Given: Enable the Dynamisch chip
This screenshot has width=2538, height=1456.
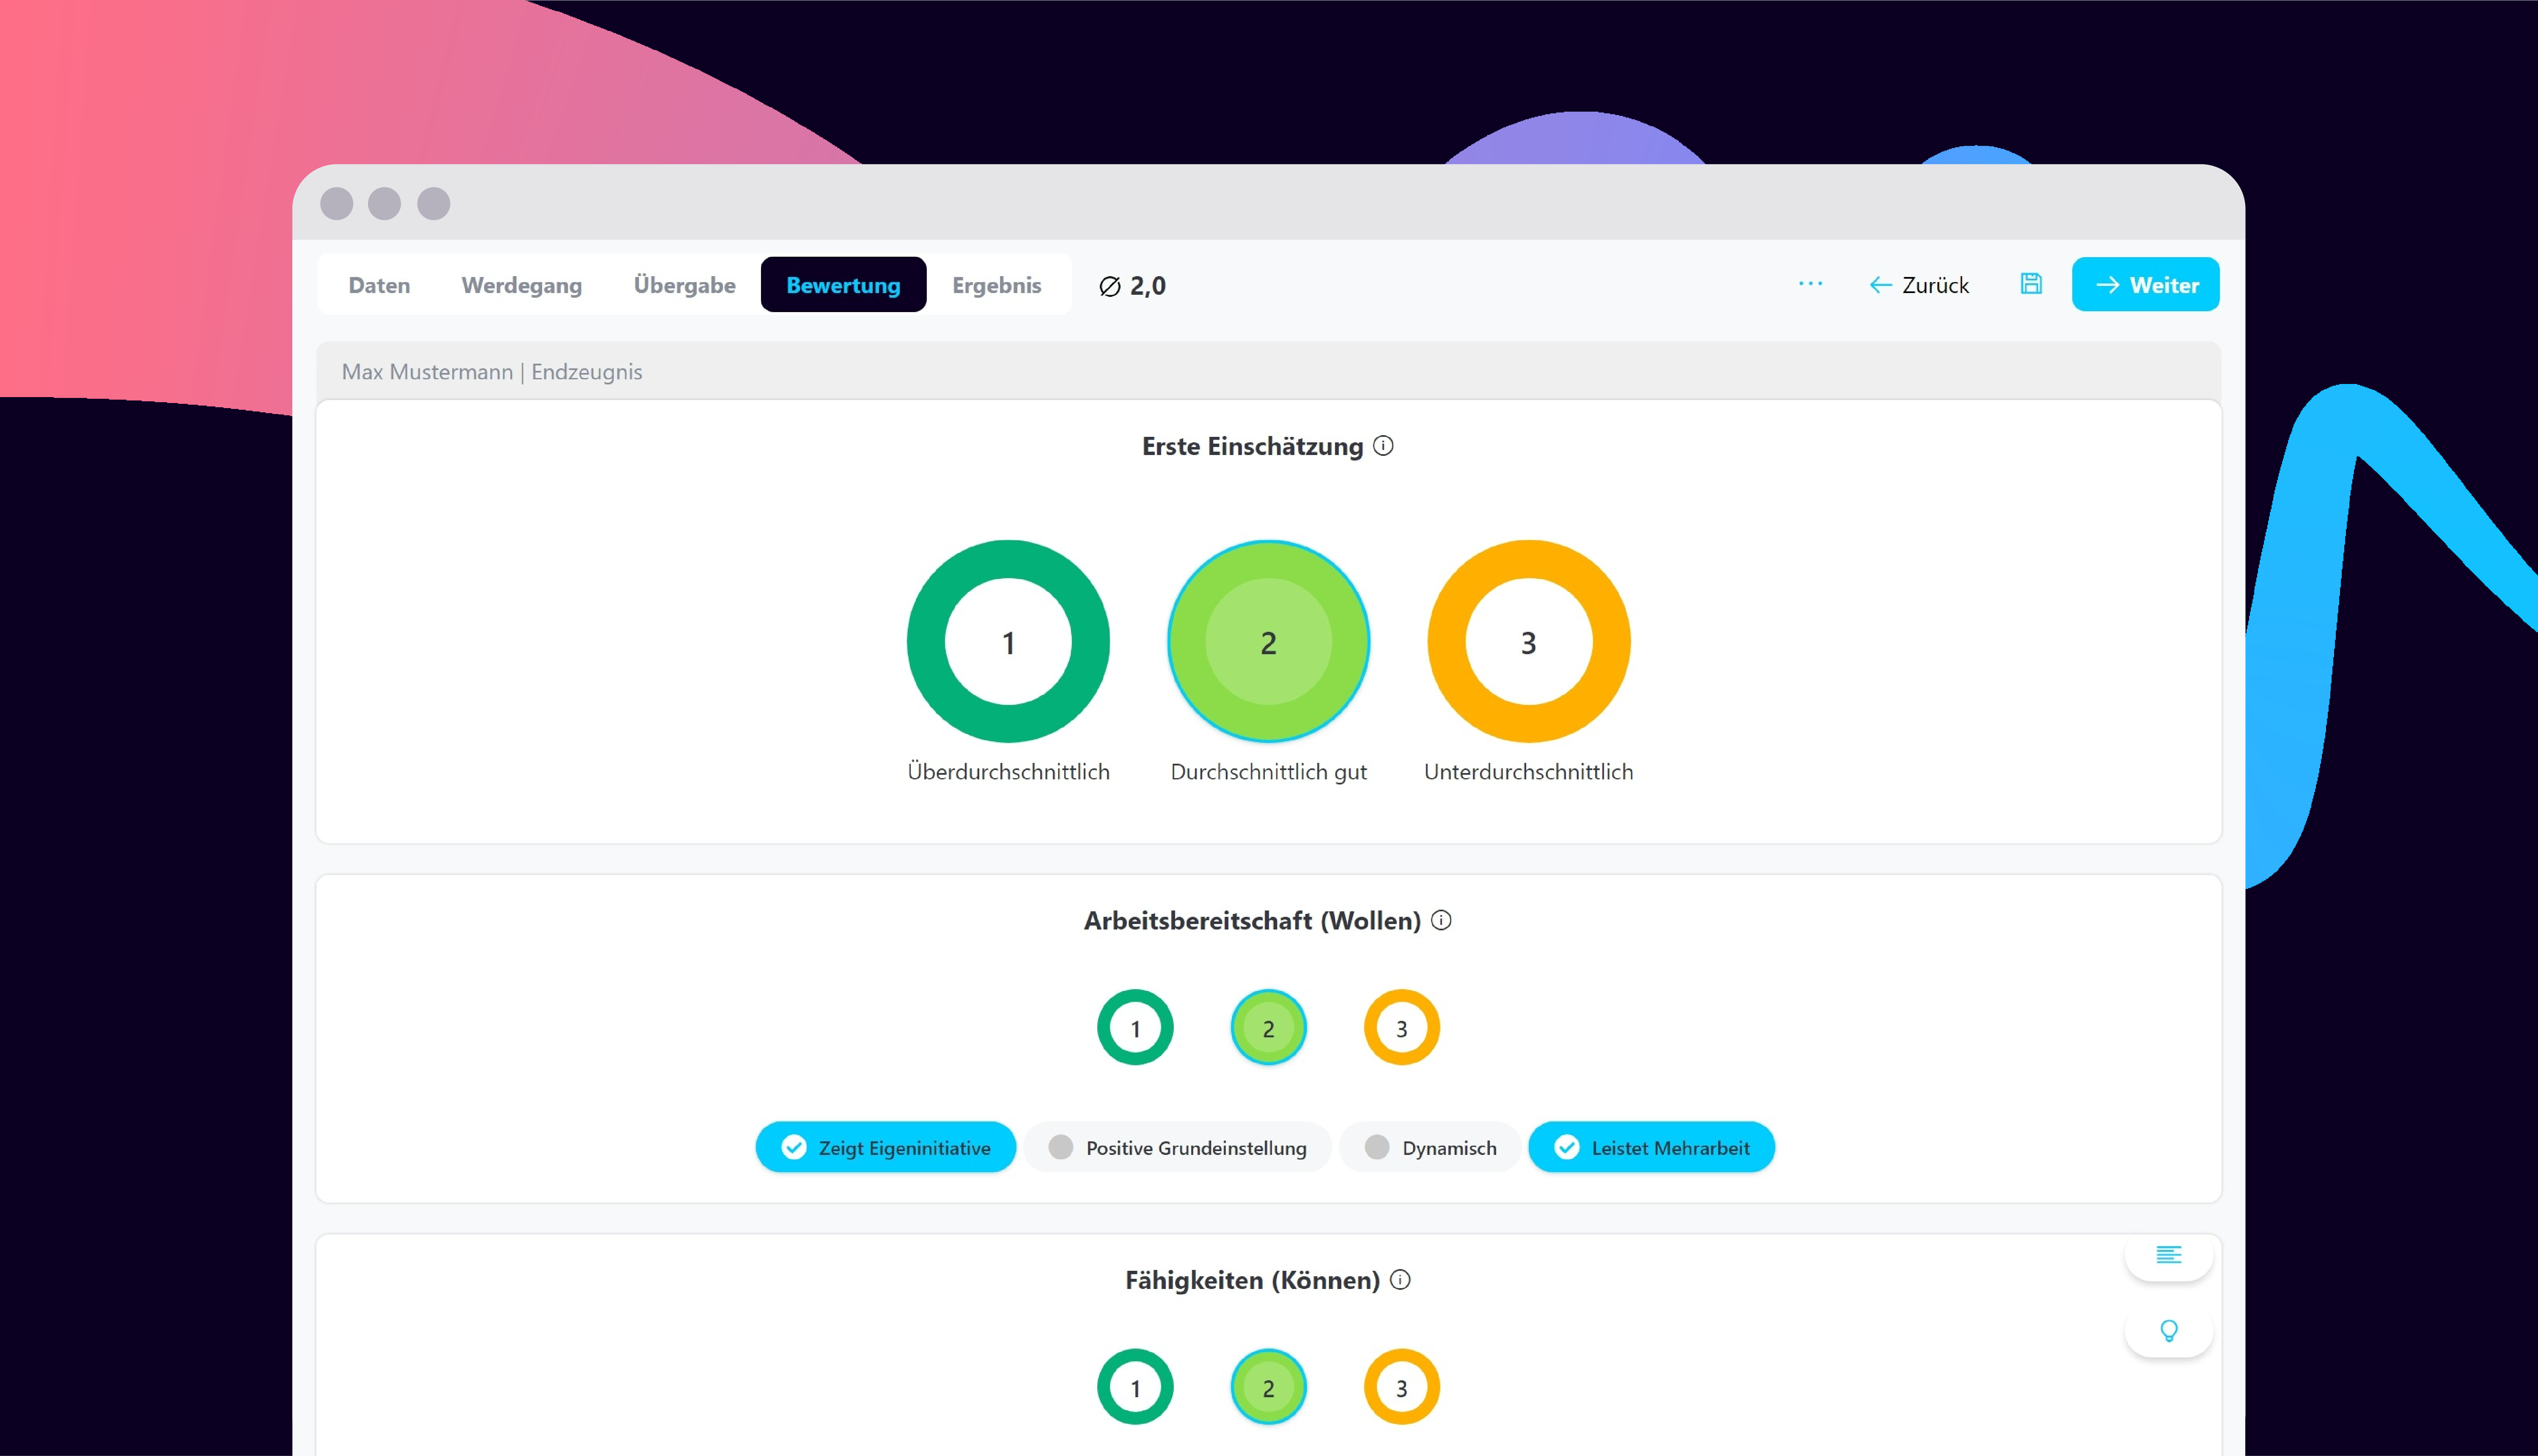Looking at the screenshot, I should coord(1430,1147).
